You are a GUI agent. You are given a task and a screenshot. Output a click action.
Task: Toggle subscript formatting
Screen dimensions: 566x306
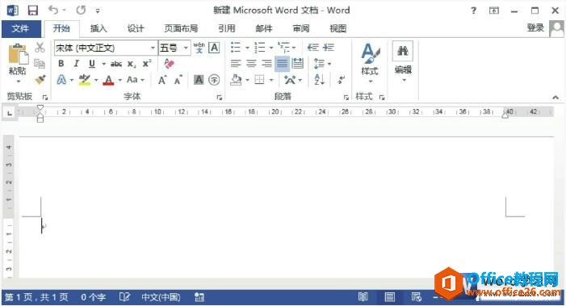[x=132, y=64]
